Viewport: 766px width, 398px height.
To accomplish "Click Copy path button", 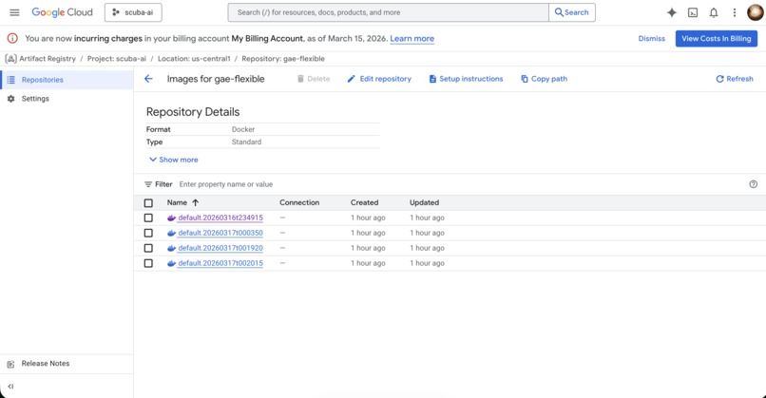I will (x=545, y=79).
